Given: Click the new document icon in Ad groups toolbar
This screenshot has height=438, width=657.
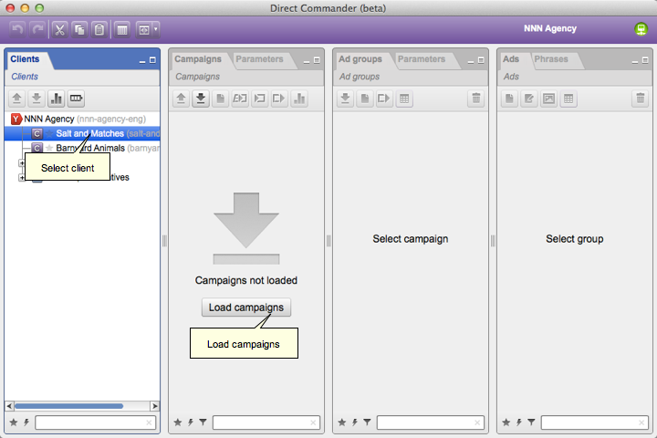Looking at the screenshot, I should click(365, 99).
